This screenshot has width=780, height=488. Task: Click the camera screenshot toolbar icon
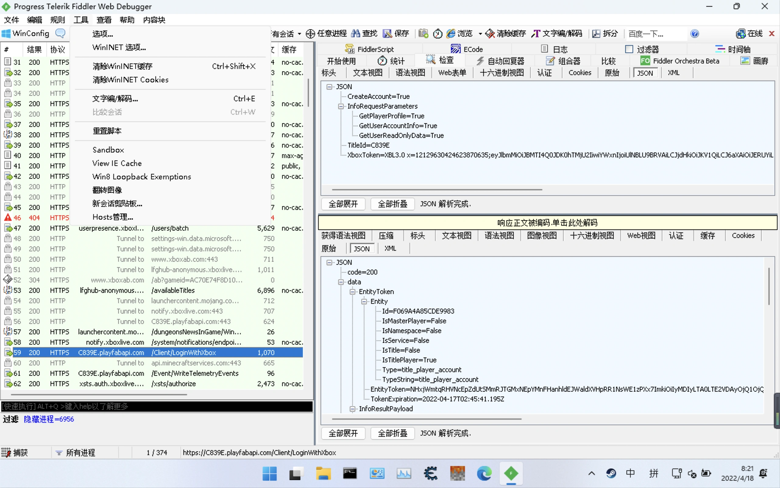click(x=423, y=33)
